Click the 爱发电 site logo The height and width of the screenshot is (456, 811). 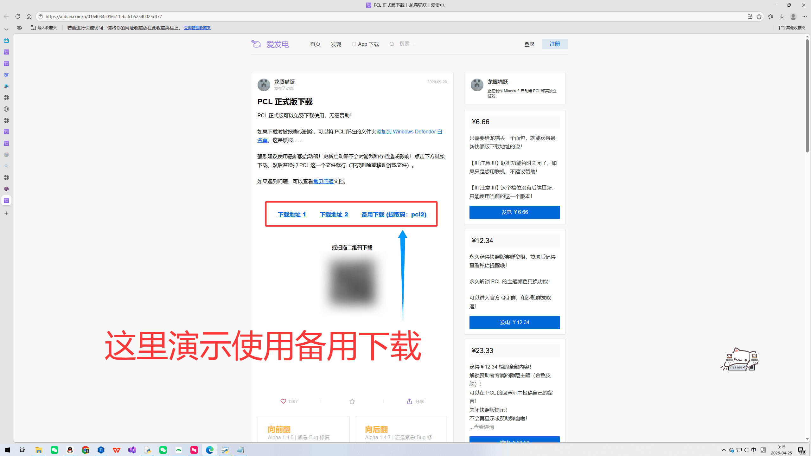point(270,44)
